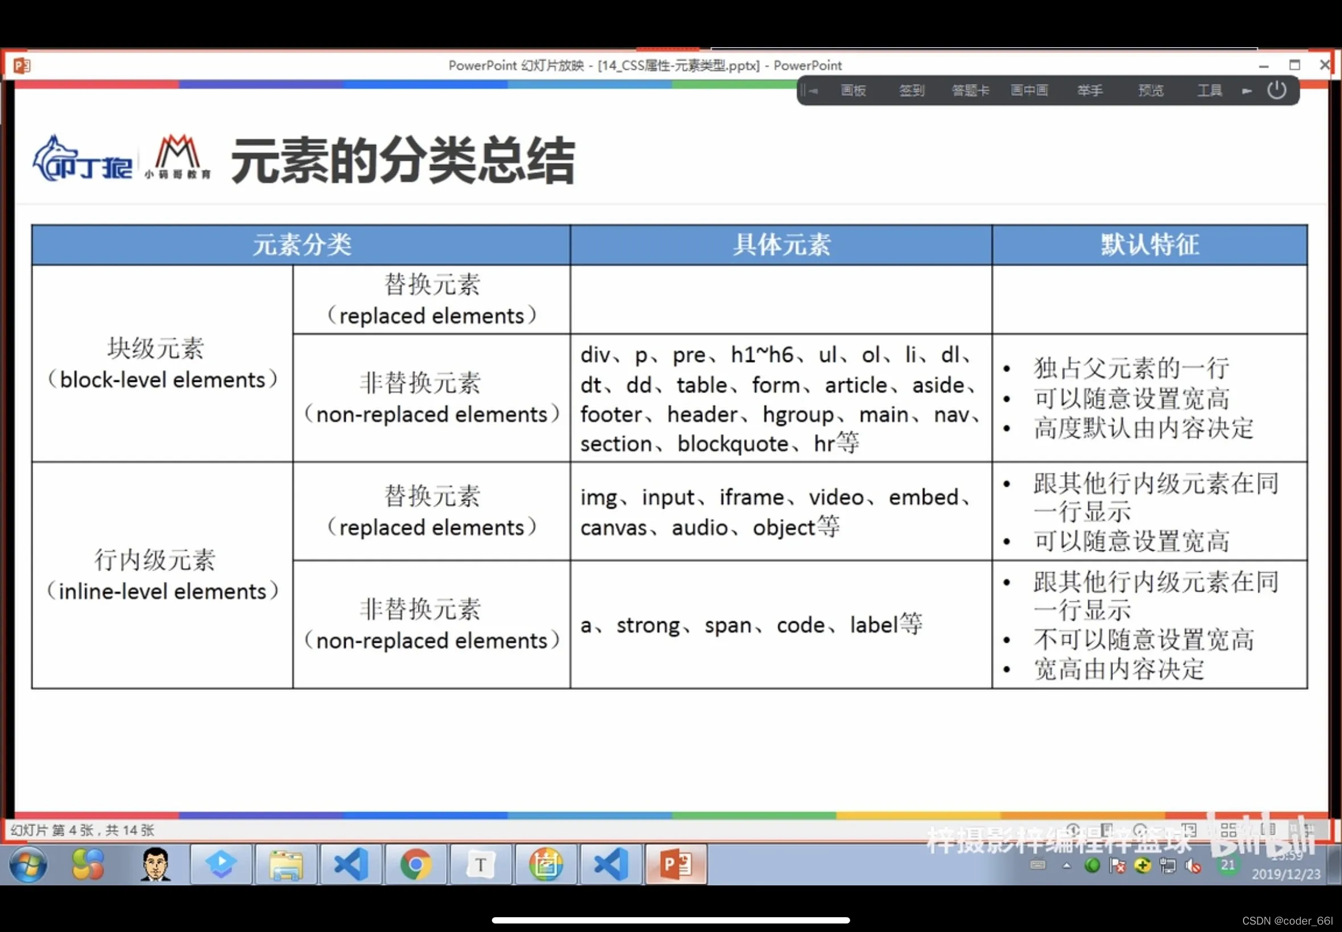Open the 画板 drawing board tool
Screen dimensions: 1342x932
(x=853, y=90)
